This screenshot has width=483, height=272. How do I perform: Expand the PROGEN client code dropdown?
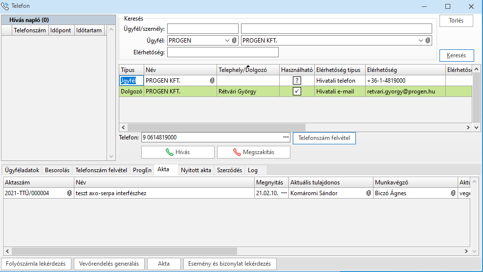pos(227,41)
